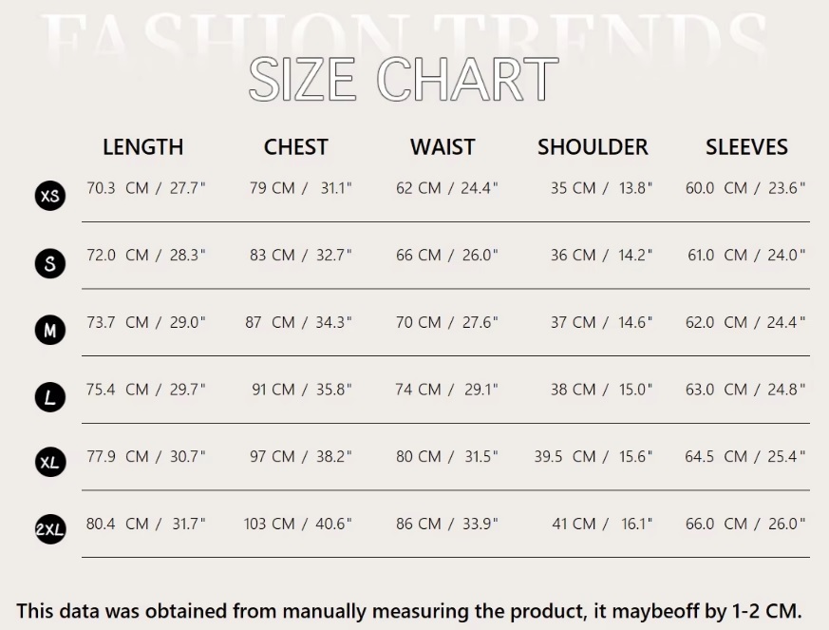Click the SIZE CHART title
This screenshot has width=829, height=630.
tap(403, 80)
